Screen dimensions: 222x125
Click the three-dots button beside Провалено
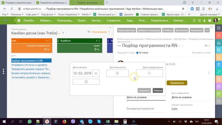[207, 30]
